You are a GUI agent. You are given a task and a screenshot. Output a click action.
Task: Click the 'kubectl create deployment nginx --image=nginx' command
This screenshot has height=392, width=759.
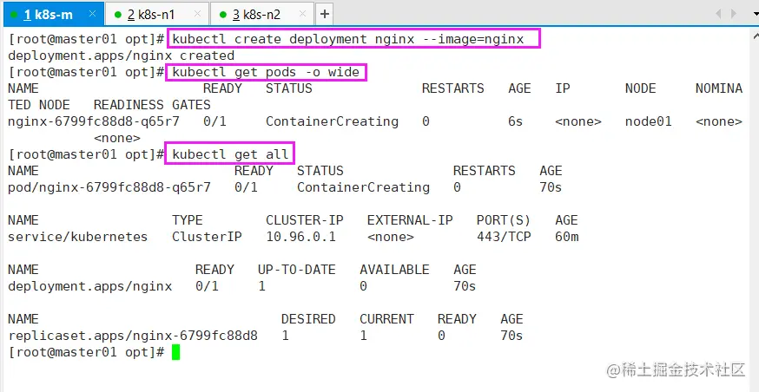pos(348,39)
